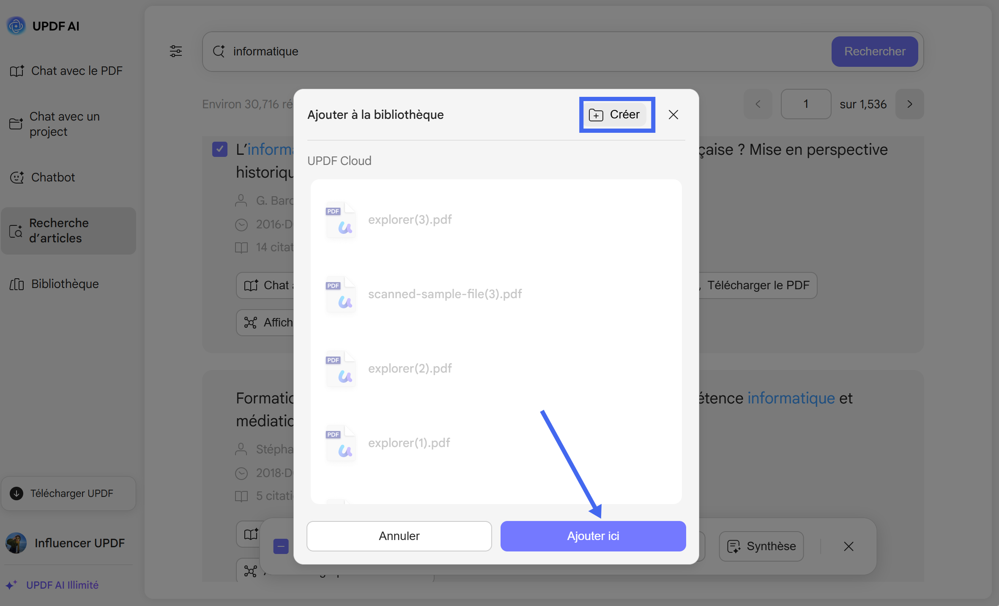The image size is (999, 606).
Task: Click Télécharger UPDF button
Action: 68,493
